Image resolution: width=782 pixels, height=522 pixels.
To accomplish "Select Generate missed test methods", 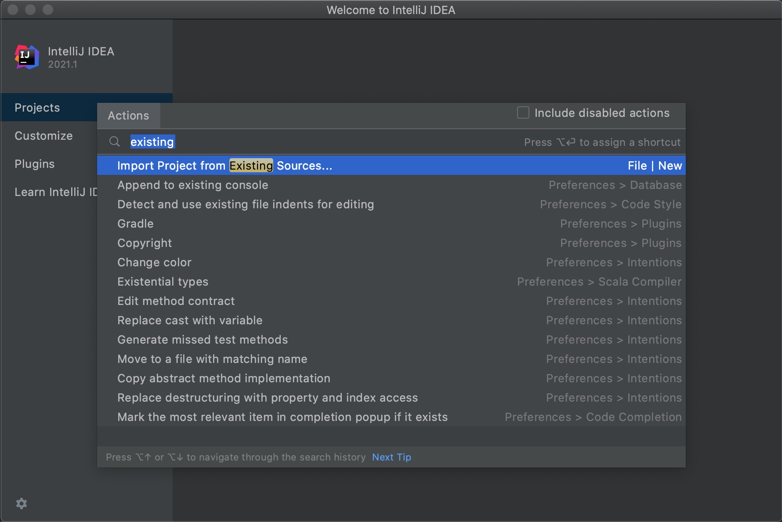I will coord(203,340).
